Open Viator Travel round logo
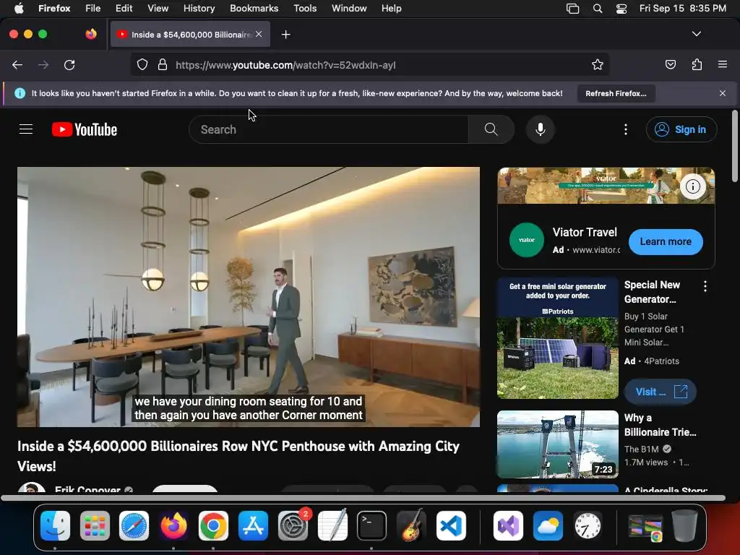The height and width of the screenshot is (555, 740). [x=527, y=240]
